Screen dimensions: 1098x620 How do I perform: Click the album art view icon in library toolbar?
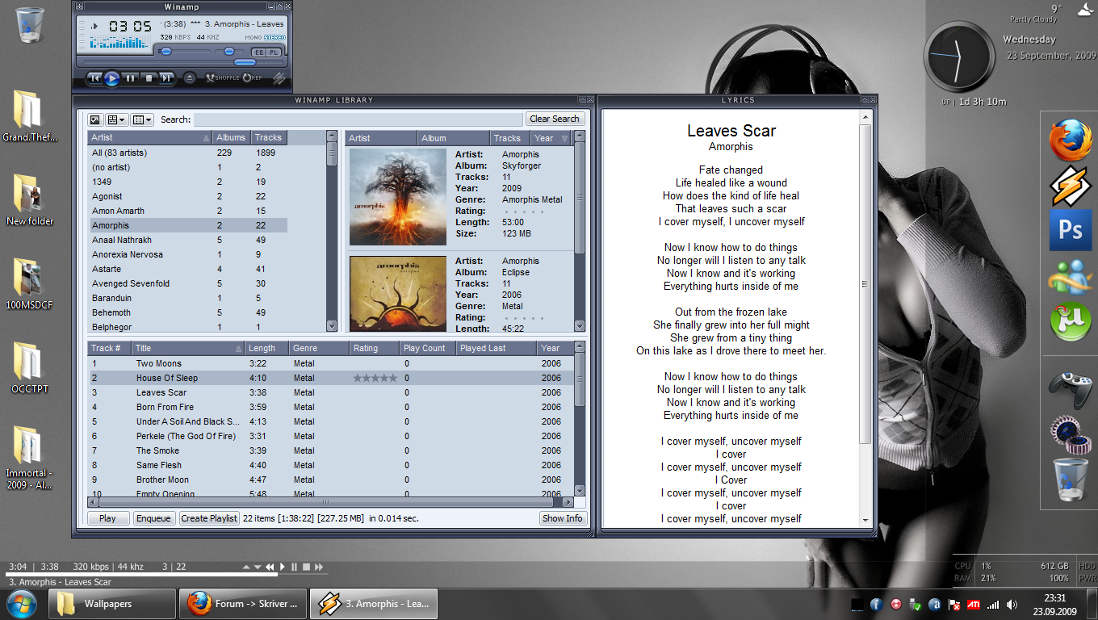coord(94,119)
